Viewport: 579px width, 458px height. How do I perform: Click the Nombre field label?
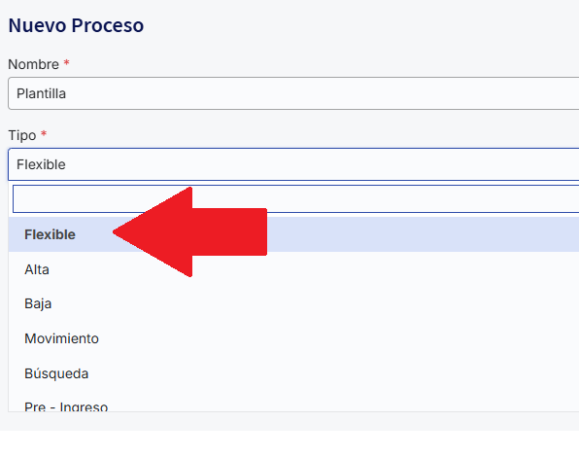pos(34,64)
